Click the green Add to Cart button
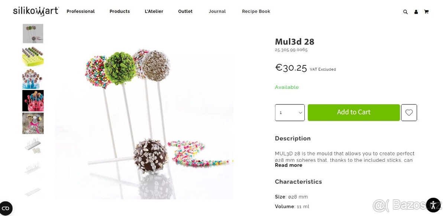The image size is (446, 216). (x=354, y=112)
